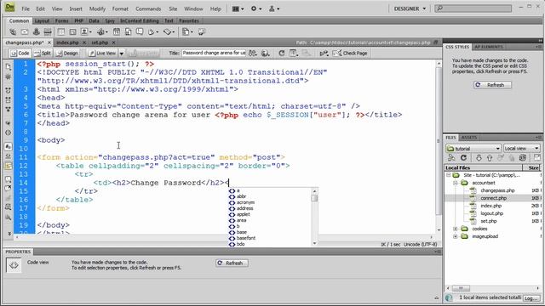The height and width of the screenshot is (306, 545).
Task: Select 'address' in the code hints list
Action: (x=244, y=208)
